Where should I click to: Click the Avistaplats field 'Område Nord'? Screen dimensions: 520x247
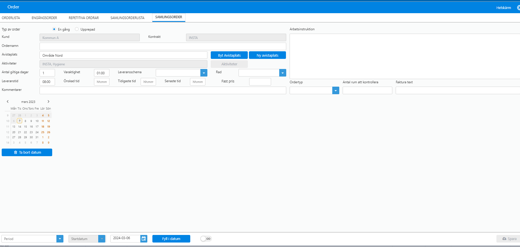pos(123,55)
